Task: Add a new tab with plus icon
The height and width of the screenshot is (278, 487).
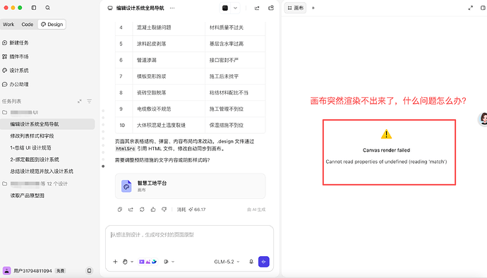Action: tap(313, 8)
